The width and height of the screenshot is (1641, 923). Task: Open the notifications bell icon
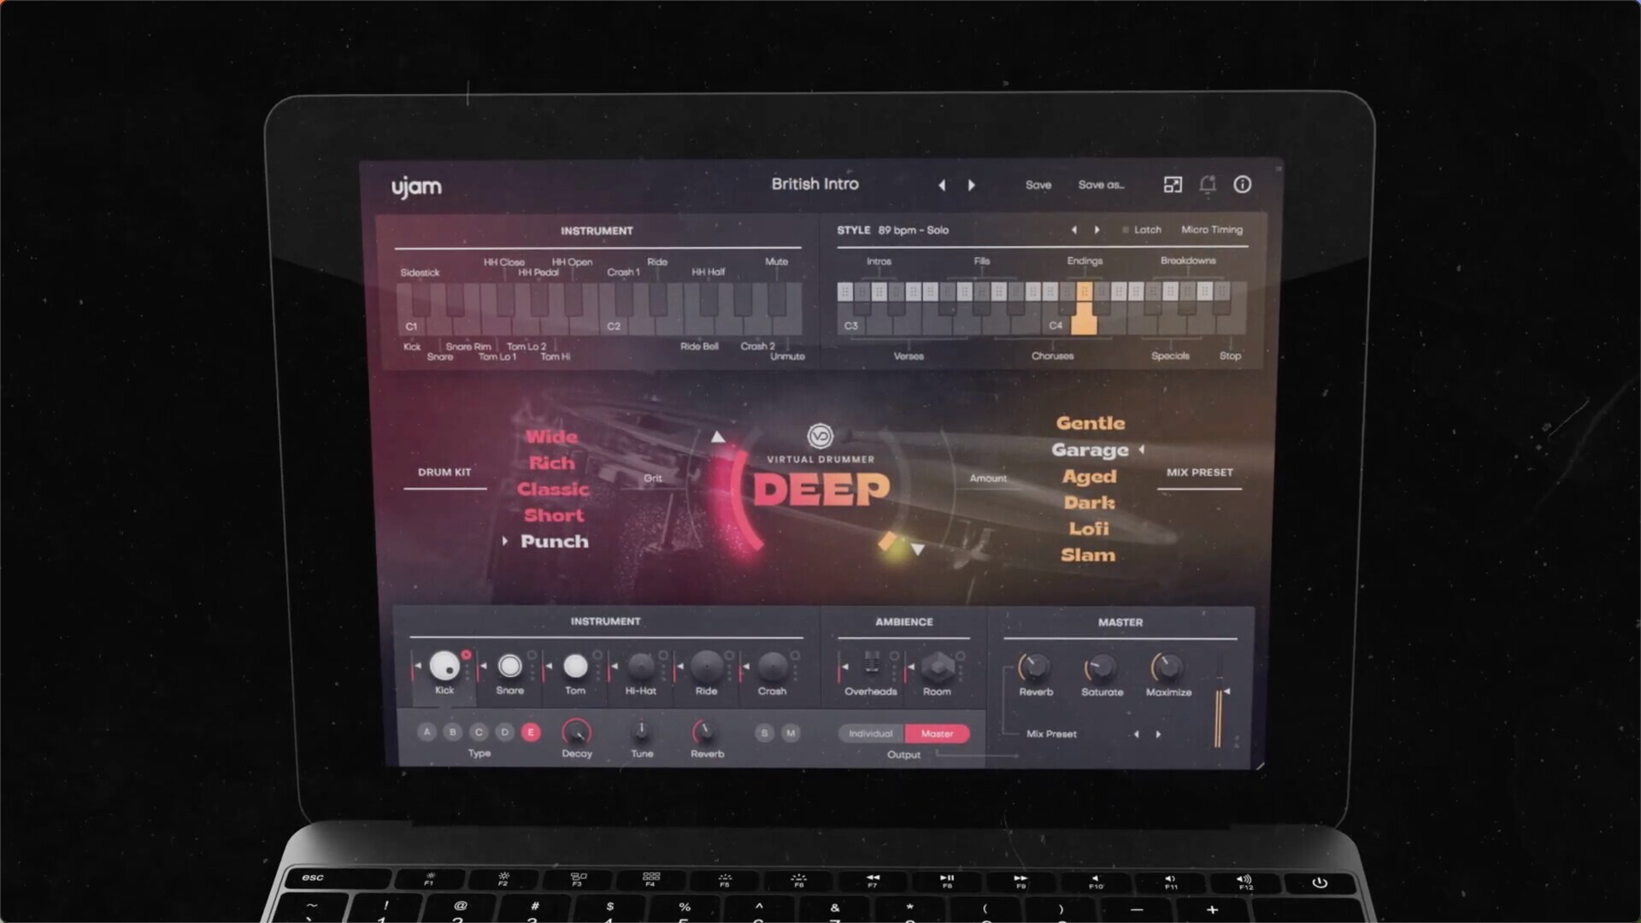click(1208, 185)
